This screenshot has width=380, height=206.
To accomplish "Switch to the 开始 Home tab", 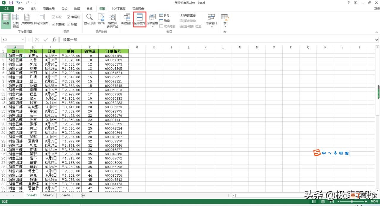I will tap(21, 9).
